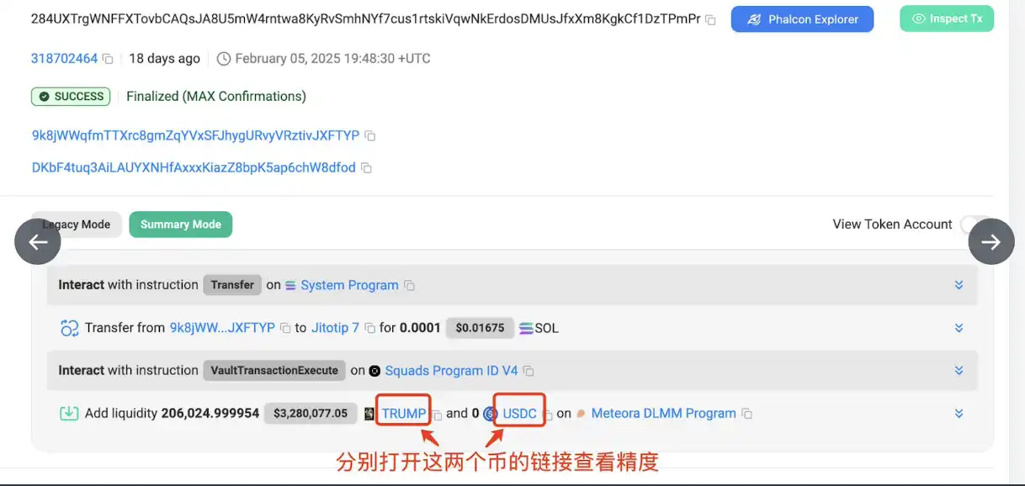Copy the 9k8jWWqfm signer address
1025x486 pixels.
click(369, 136)
